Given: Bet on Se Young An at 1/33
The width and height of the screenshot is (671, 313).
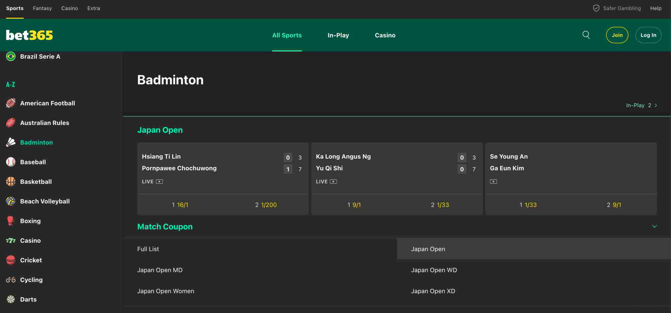Looking at the screenshot, I should click(528, 205).
